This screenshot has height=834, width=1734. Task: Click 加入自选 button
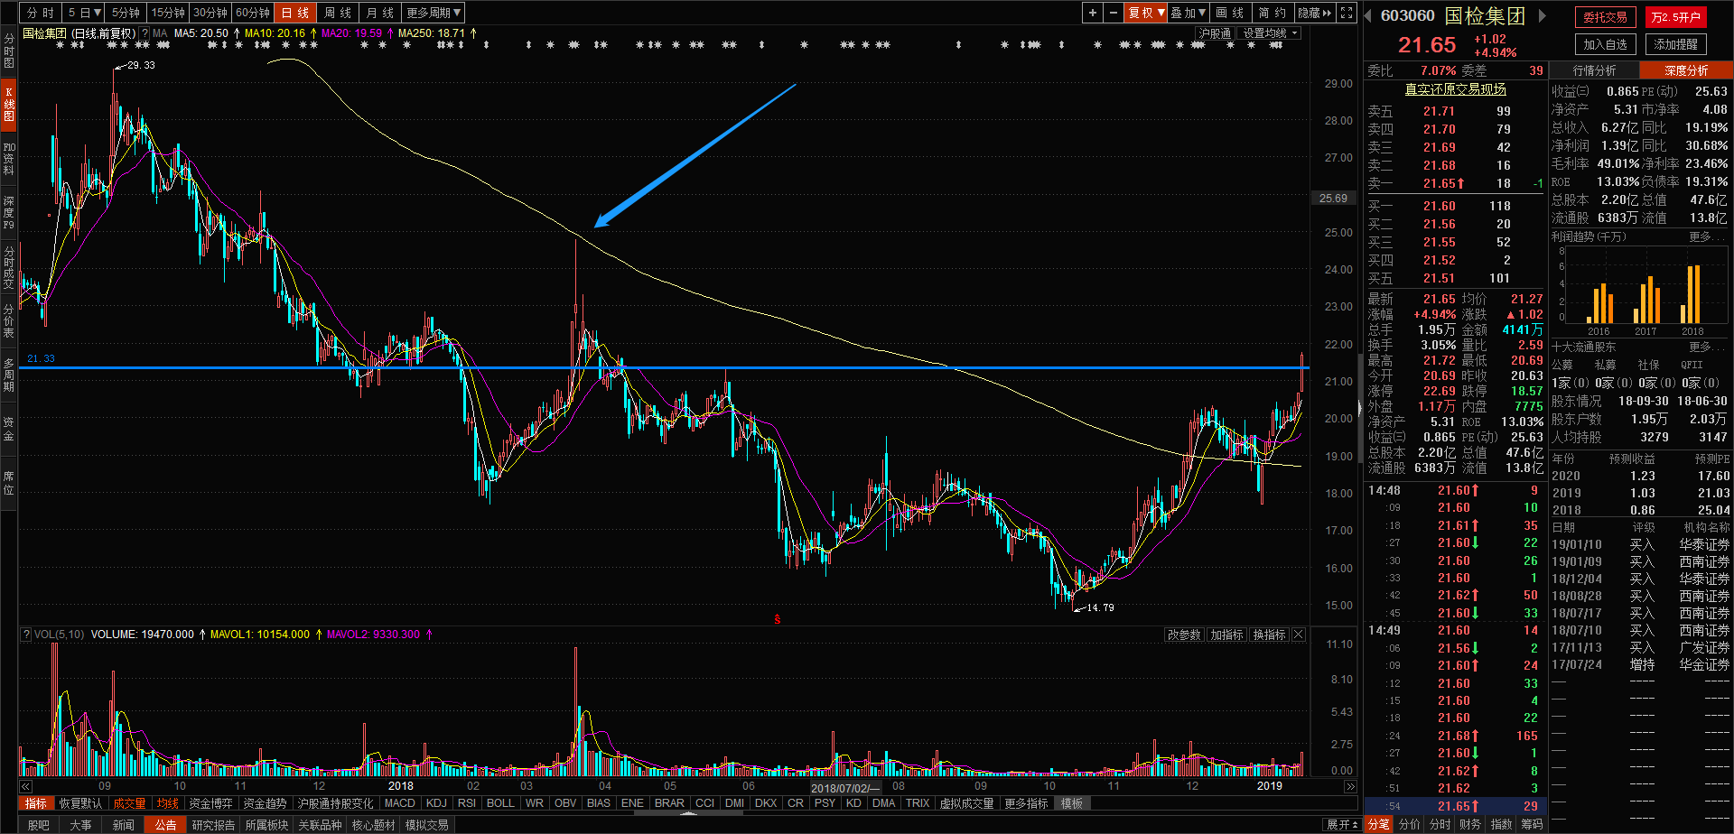tap(1605, 44)
